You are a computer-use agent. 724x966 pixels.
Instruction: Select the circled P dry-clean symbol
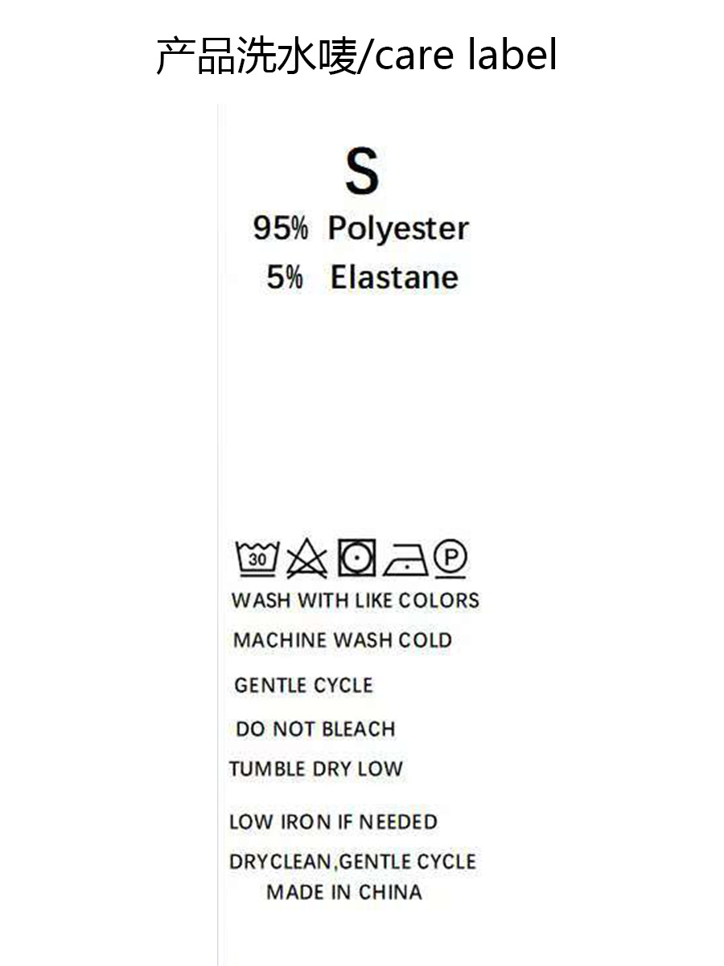(450, 557)
